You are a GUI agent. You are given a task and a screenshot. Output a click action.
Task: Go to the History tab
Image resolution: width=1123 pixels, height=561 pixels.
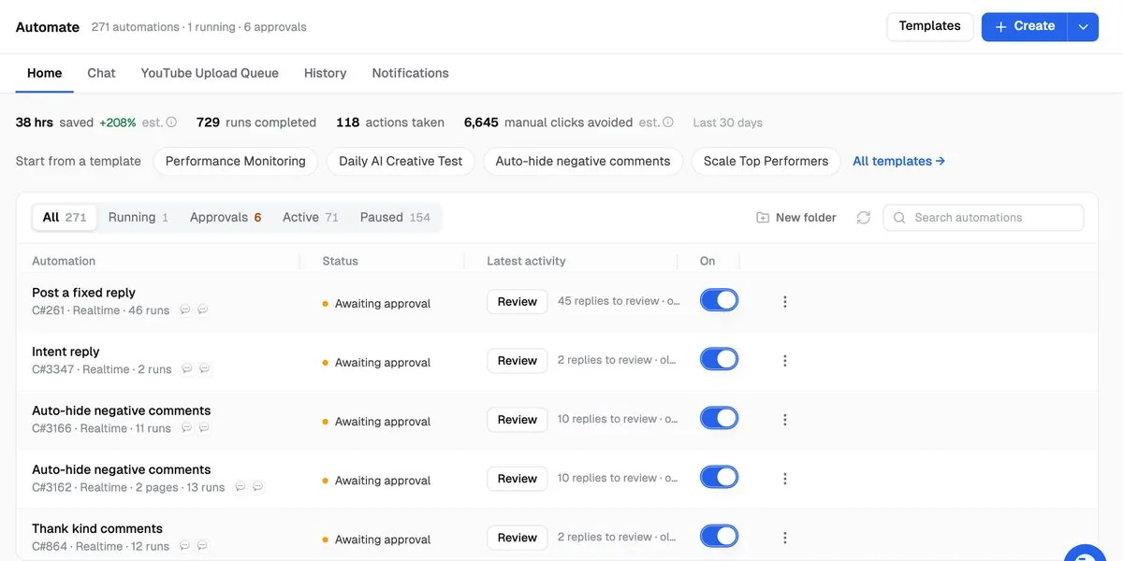click(325, 73)
